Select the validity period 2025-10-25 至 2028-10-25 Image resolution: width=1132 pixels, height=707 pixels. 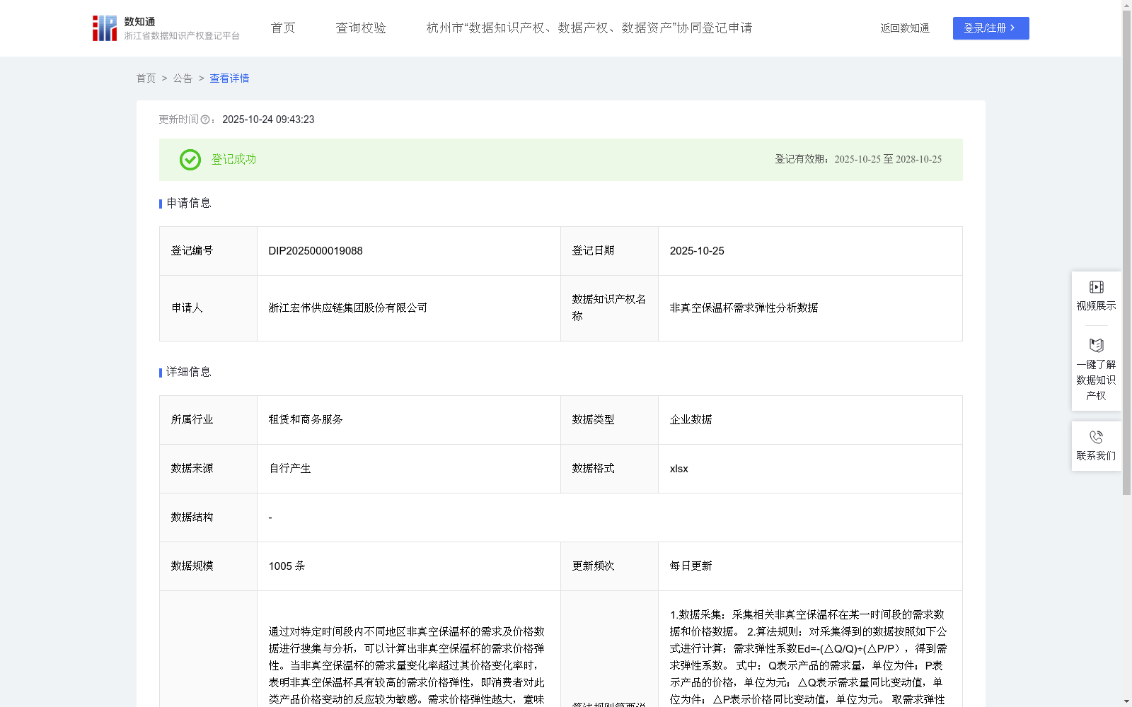tap(888, 160)
